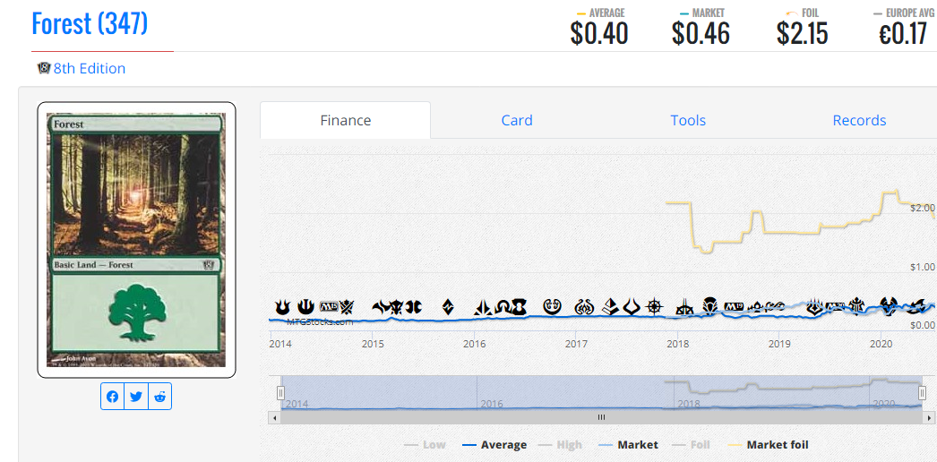937x462 pixels.
Task: Click the spiral set icon near 2017
Action: coord(552,307)
